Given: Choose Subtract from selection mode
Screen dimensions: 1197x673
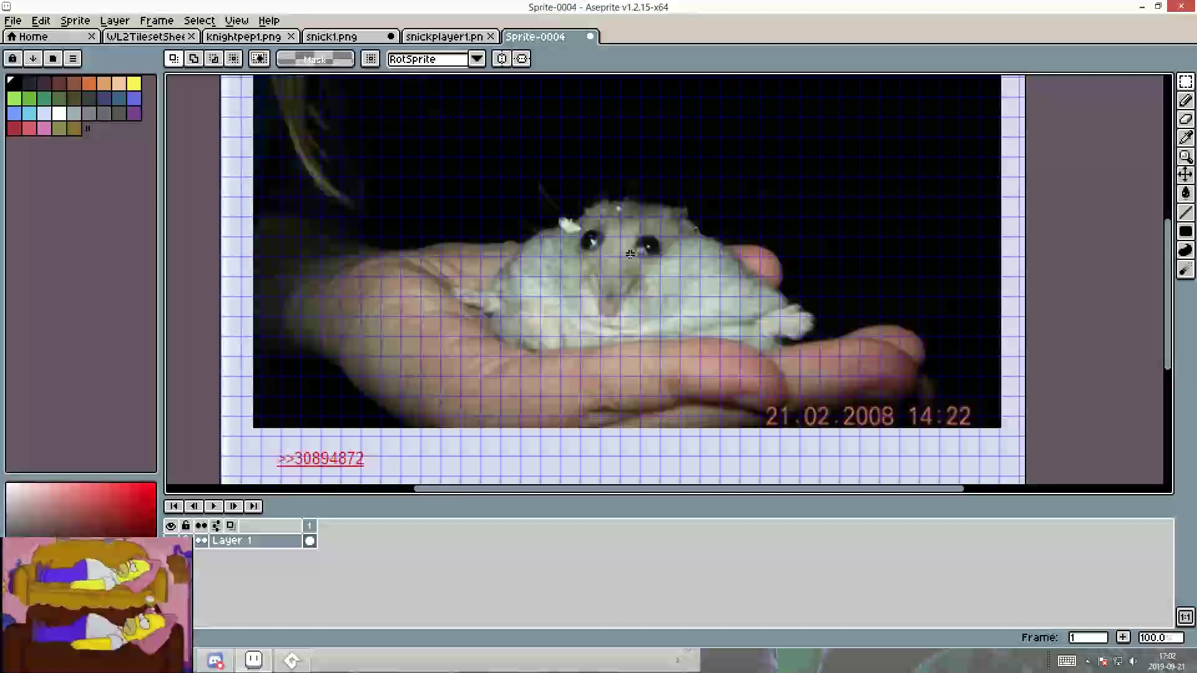Looking at the screenshot, I should [213, 59].
